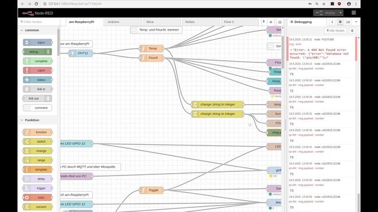Bookmark this page with star icon
Image resolution: width=378 pixels, height=212 pixels.
click(324, 4)
